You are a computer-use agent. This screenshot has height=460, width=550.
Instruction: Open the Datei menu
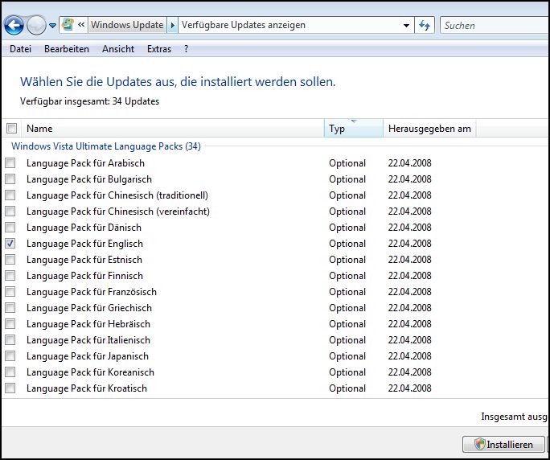[x=20, y=49]
